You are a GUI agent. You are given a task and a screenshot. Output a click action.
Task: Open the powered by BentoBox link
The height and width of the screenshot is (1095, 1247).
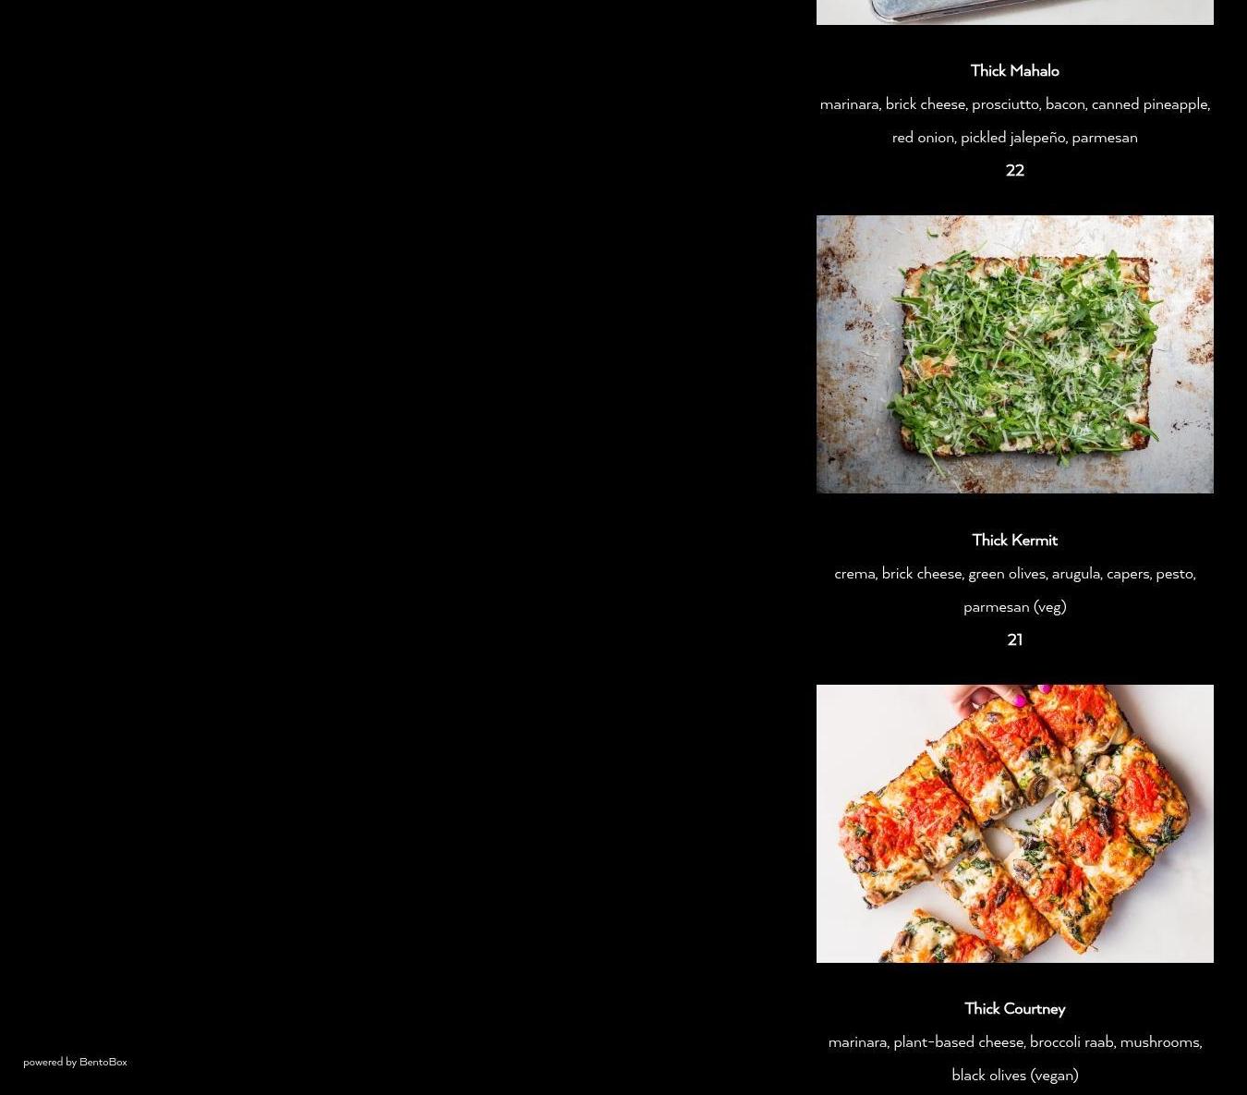pos(75,1062)
